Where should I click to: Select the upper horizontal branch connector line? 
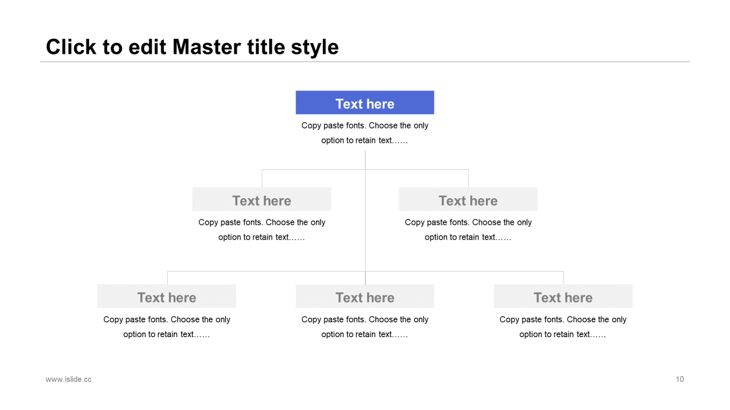365,169
